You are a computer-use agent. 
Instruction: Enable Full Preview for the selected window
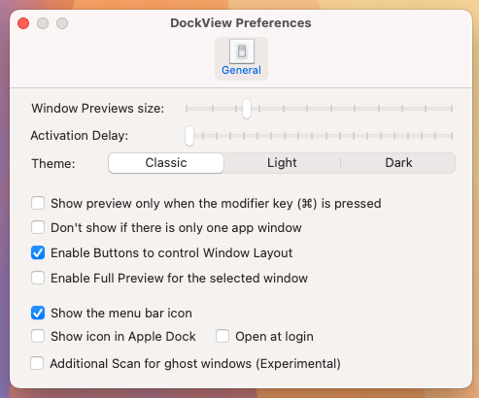pyautogui.click(x=38, y=278)
